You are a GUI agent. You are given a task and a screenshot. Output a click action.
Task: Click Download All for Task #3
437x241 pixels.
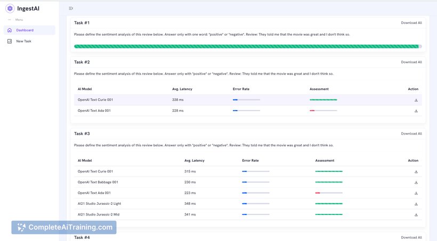click(x=411, y=134)
